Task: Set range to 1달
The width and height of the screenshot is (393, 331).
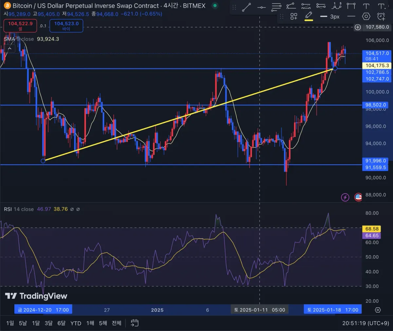Action: pyautogui.click(x=36, y=323)
